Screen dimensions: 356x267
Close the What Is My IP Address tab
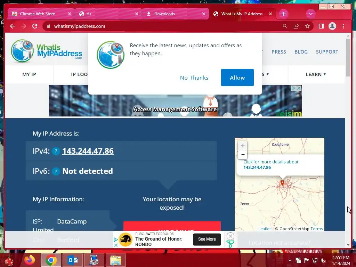pyautogui.click(x=270, y=14)
